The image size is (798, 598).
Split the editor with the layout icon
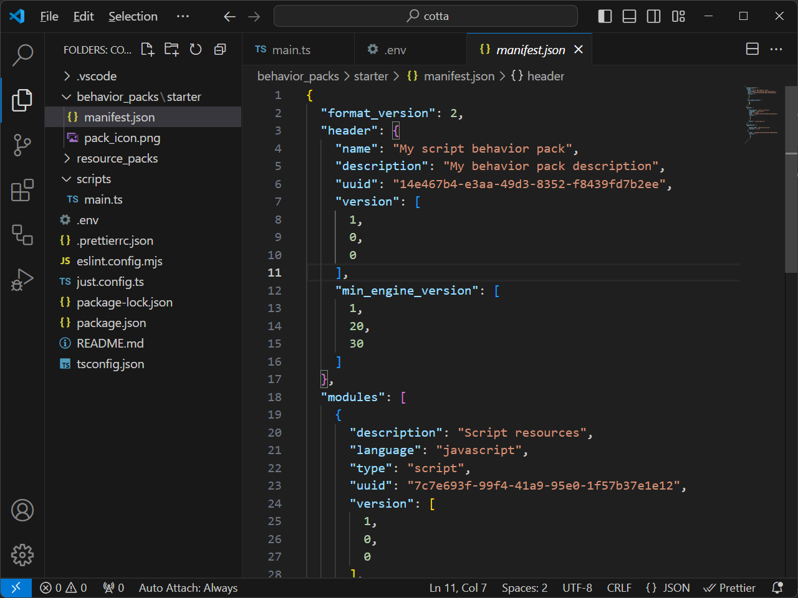point(752,49)
